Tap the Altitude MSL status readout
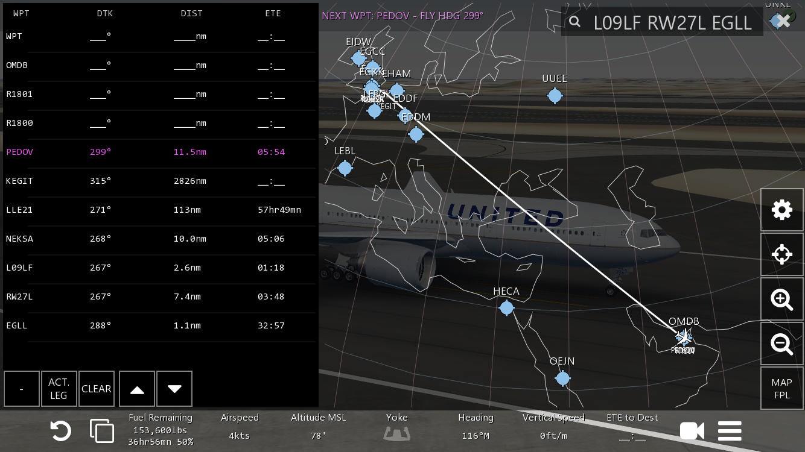805x452 pixels. click(x=319, y=427)
